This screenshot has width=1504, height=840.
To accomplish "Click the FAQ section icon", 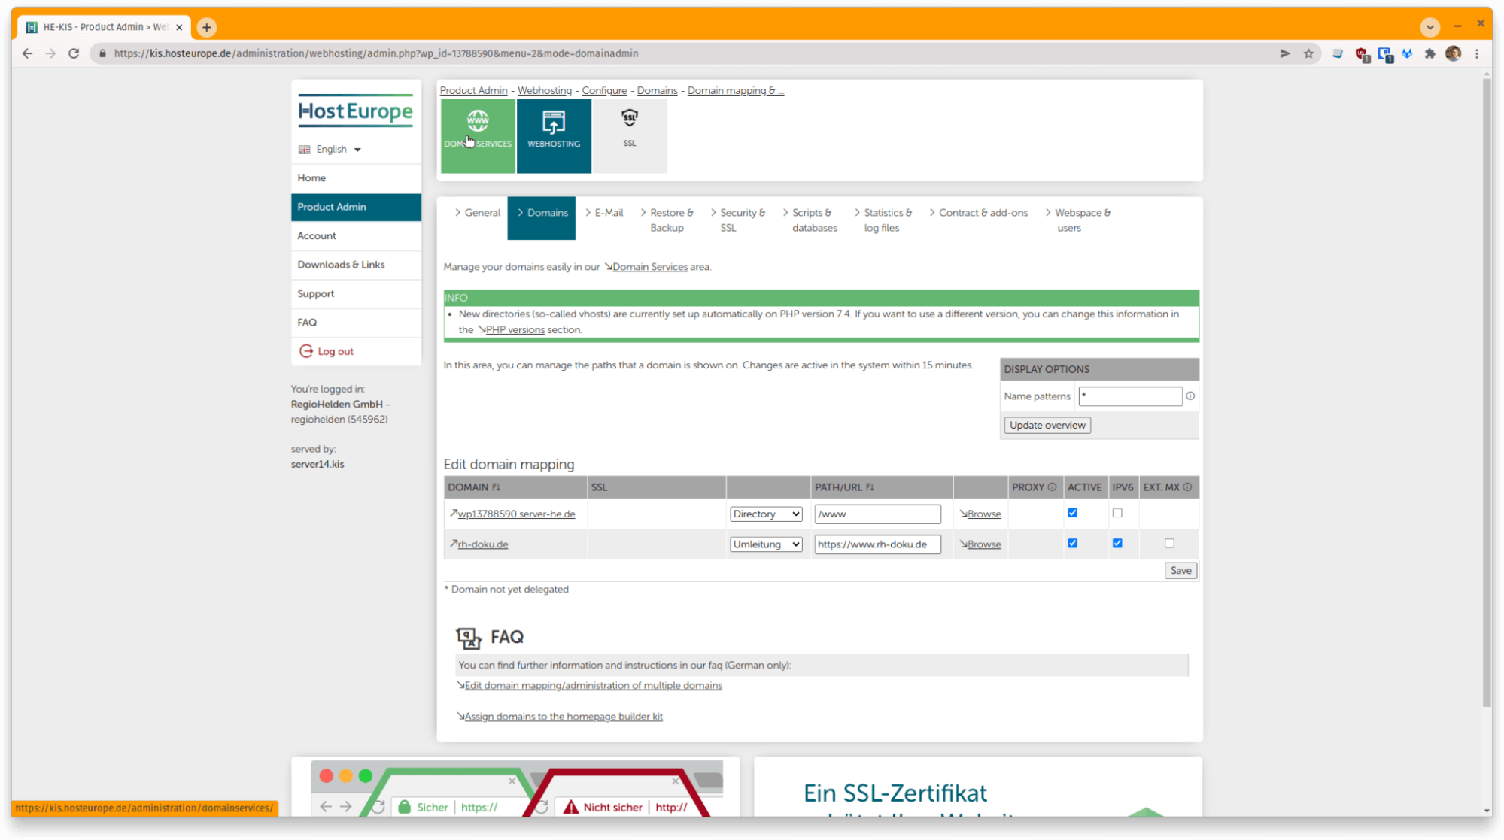I will (469, 638).
